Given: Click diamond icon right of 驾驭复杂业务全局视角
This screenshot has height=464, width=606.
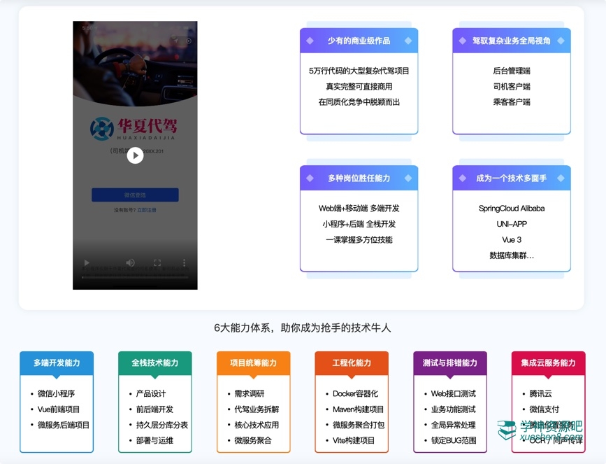Looking at the screenshot, I should click(x=561, y=41).
